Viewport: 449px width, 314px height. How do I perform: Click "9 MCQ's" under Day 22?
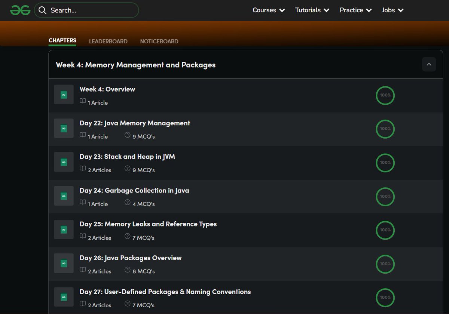[x=144, y=136]
